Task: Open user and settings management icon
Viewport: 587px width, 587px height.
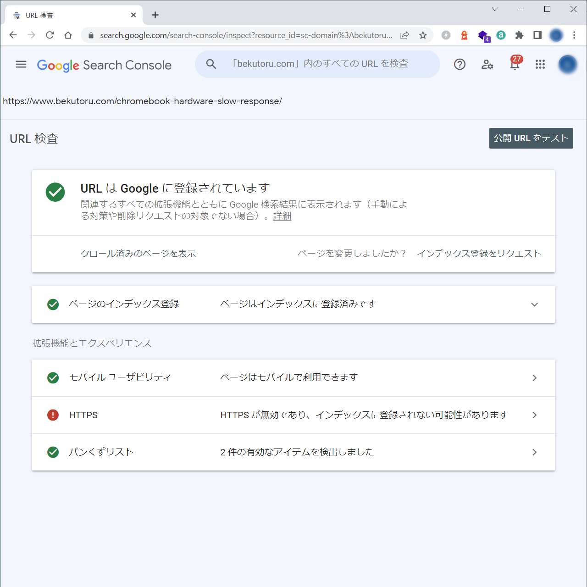Action: point(487,65)
